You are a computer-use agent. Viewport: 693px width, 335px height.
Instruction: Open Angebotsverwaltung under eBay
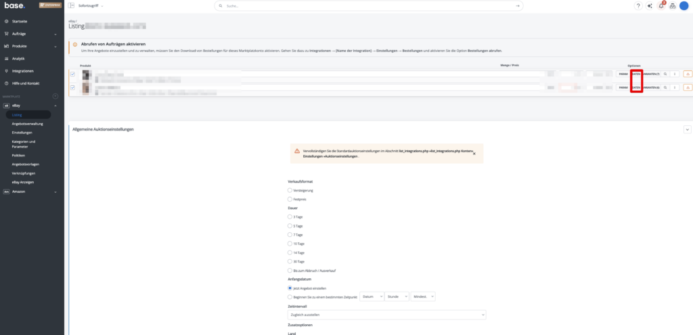[x=27, y=124]
